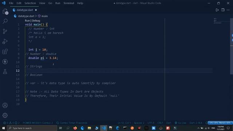The width and height of the screenshot is (233, 131).
Task: Click datatype.dart in breadcrumb path
Action: coord(26,16)
